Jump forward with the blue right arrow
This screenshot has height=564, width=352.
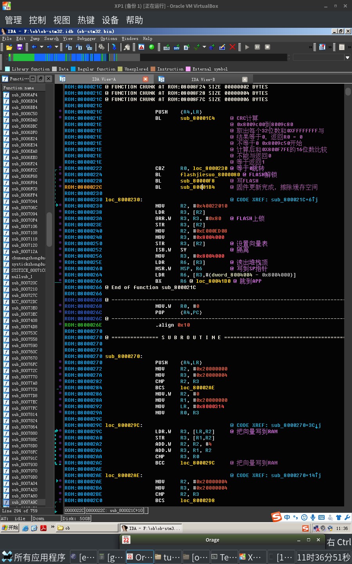(49, 47)
